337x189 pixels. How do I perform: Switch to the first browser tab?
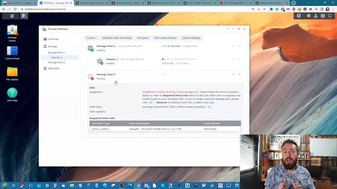click(x=19, y=3)
